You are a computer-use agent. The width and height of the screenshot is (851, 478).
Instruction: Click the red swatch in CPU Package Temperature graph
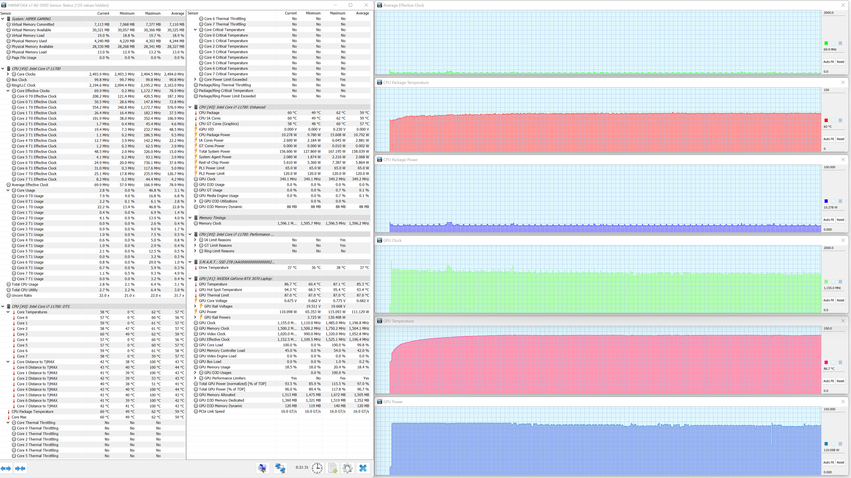click(826, 120)
